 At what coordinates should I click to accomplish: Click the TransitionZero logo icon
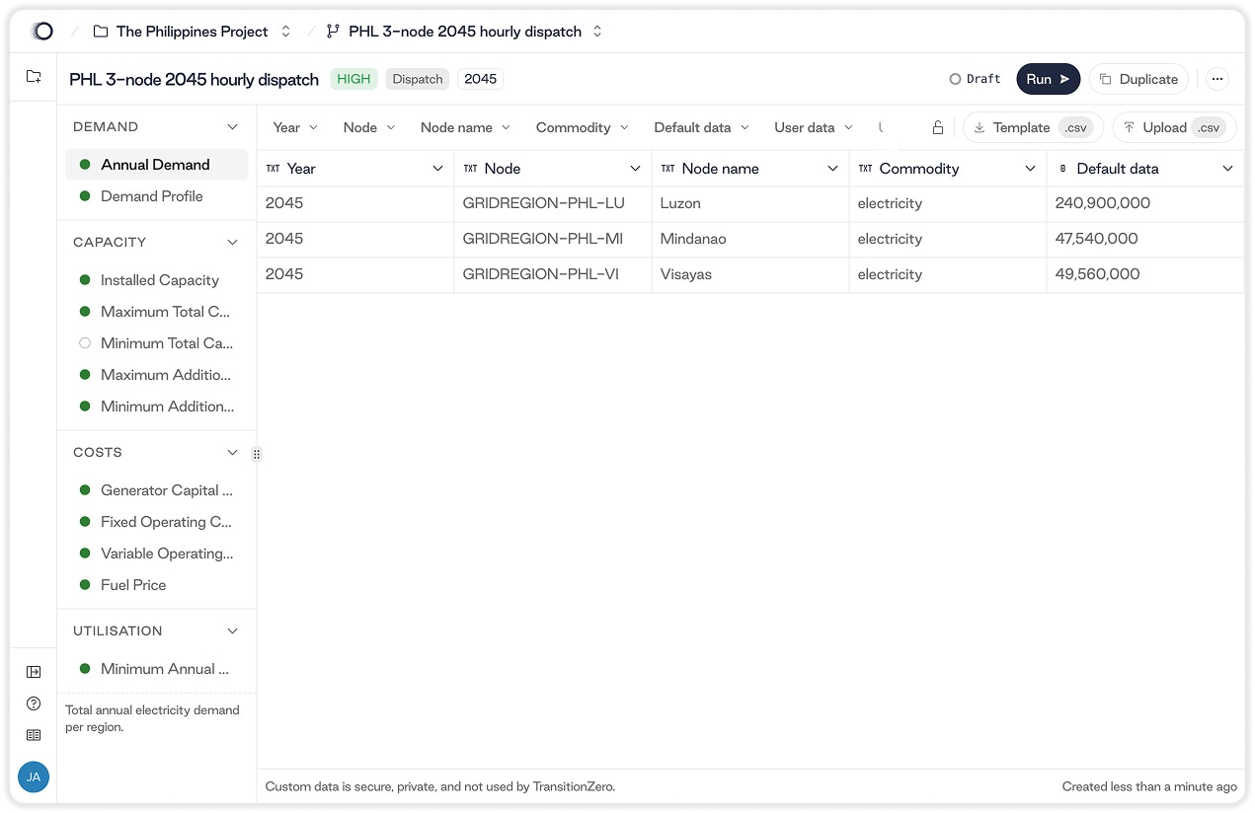tap(42, 32)
